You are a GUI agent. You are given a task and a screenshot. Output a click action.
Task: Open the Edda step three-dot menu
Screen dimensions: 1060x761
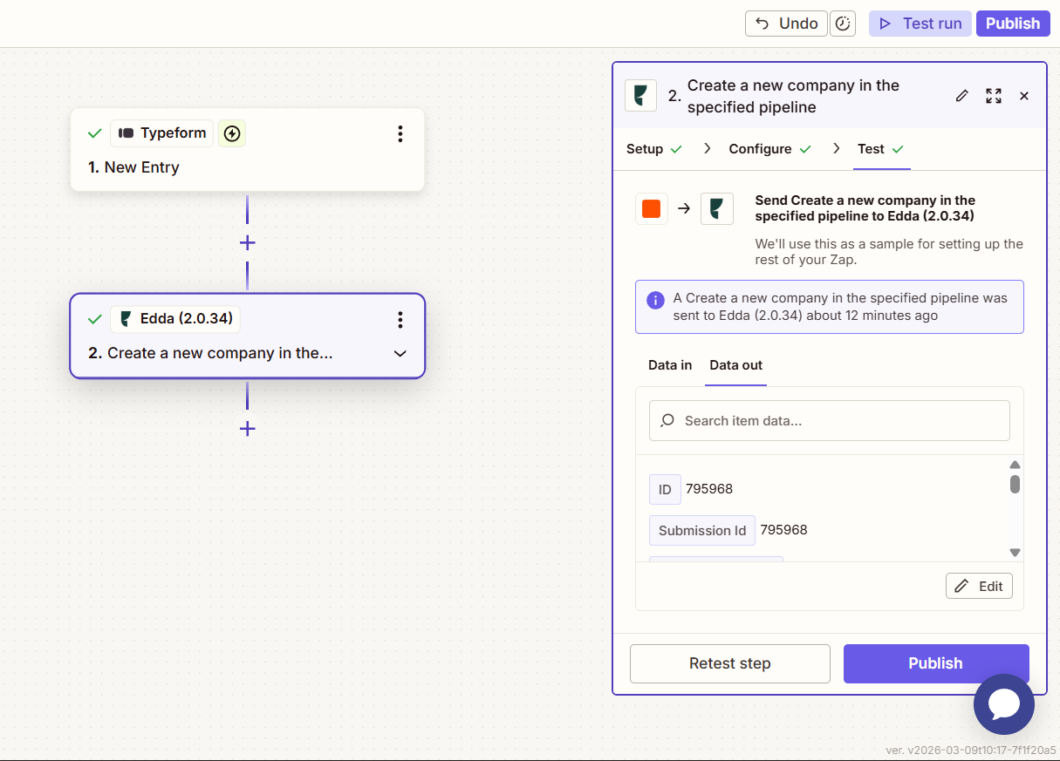click(400, 319)
